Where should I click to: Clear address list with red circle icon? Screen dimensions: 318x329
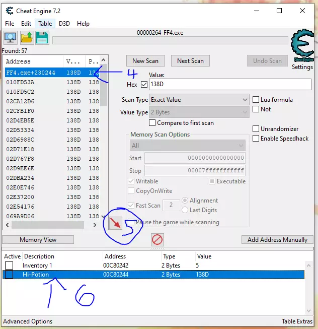coord(157,240)
